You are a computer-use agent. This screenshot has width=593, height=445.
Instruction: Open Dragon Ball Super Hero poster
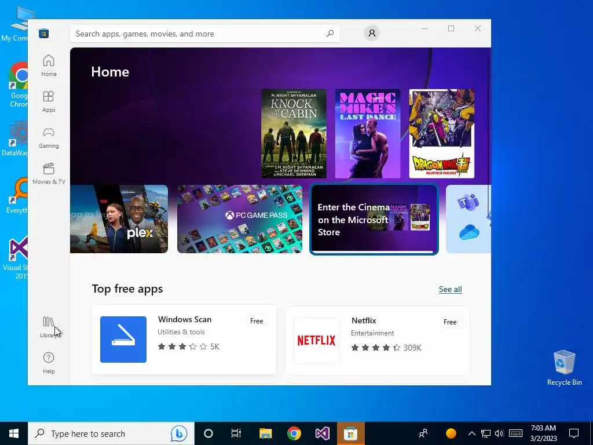[441, 134]
